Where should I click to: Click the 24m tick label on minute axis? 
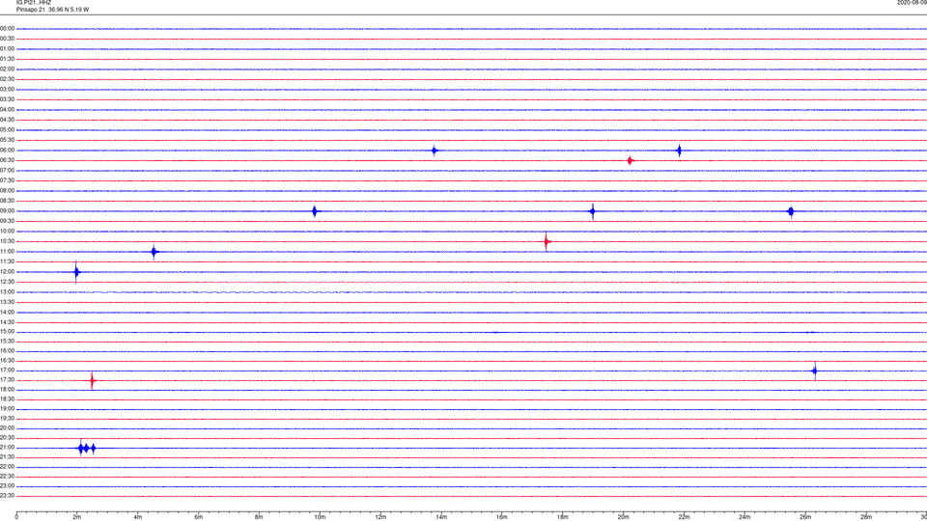744,517
